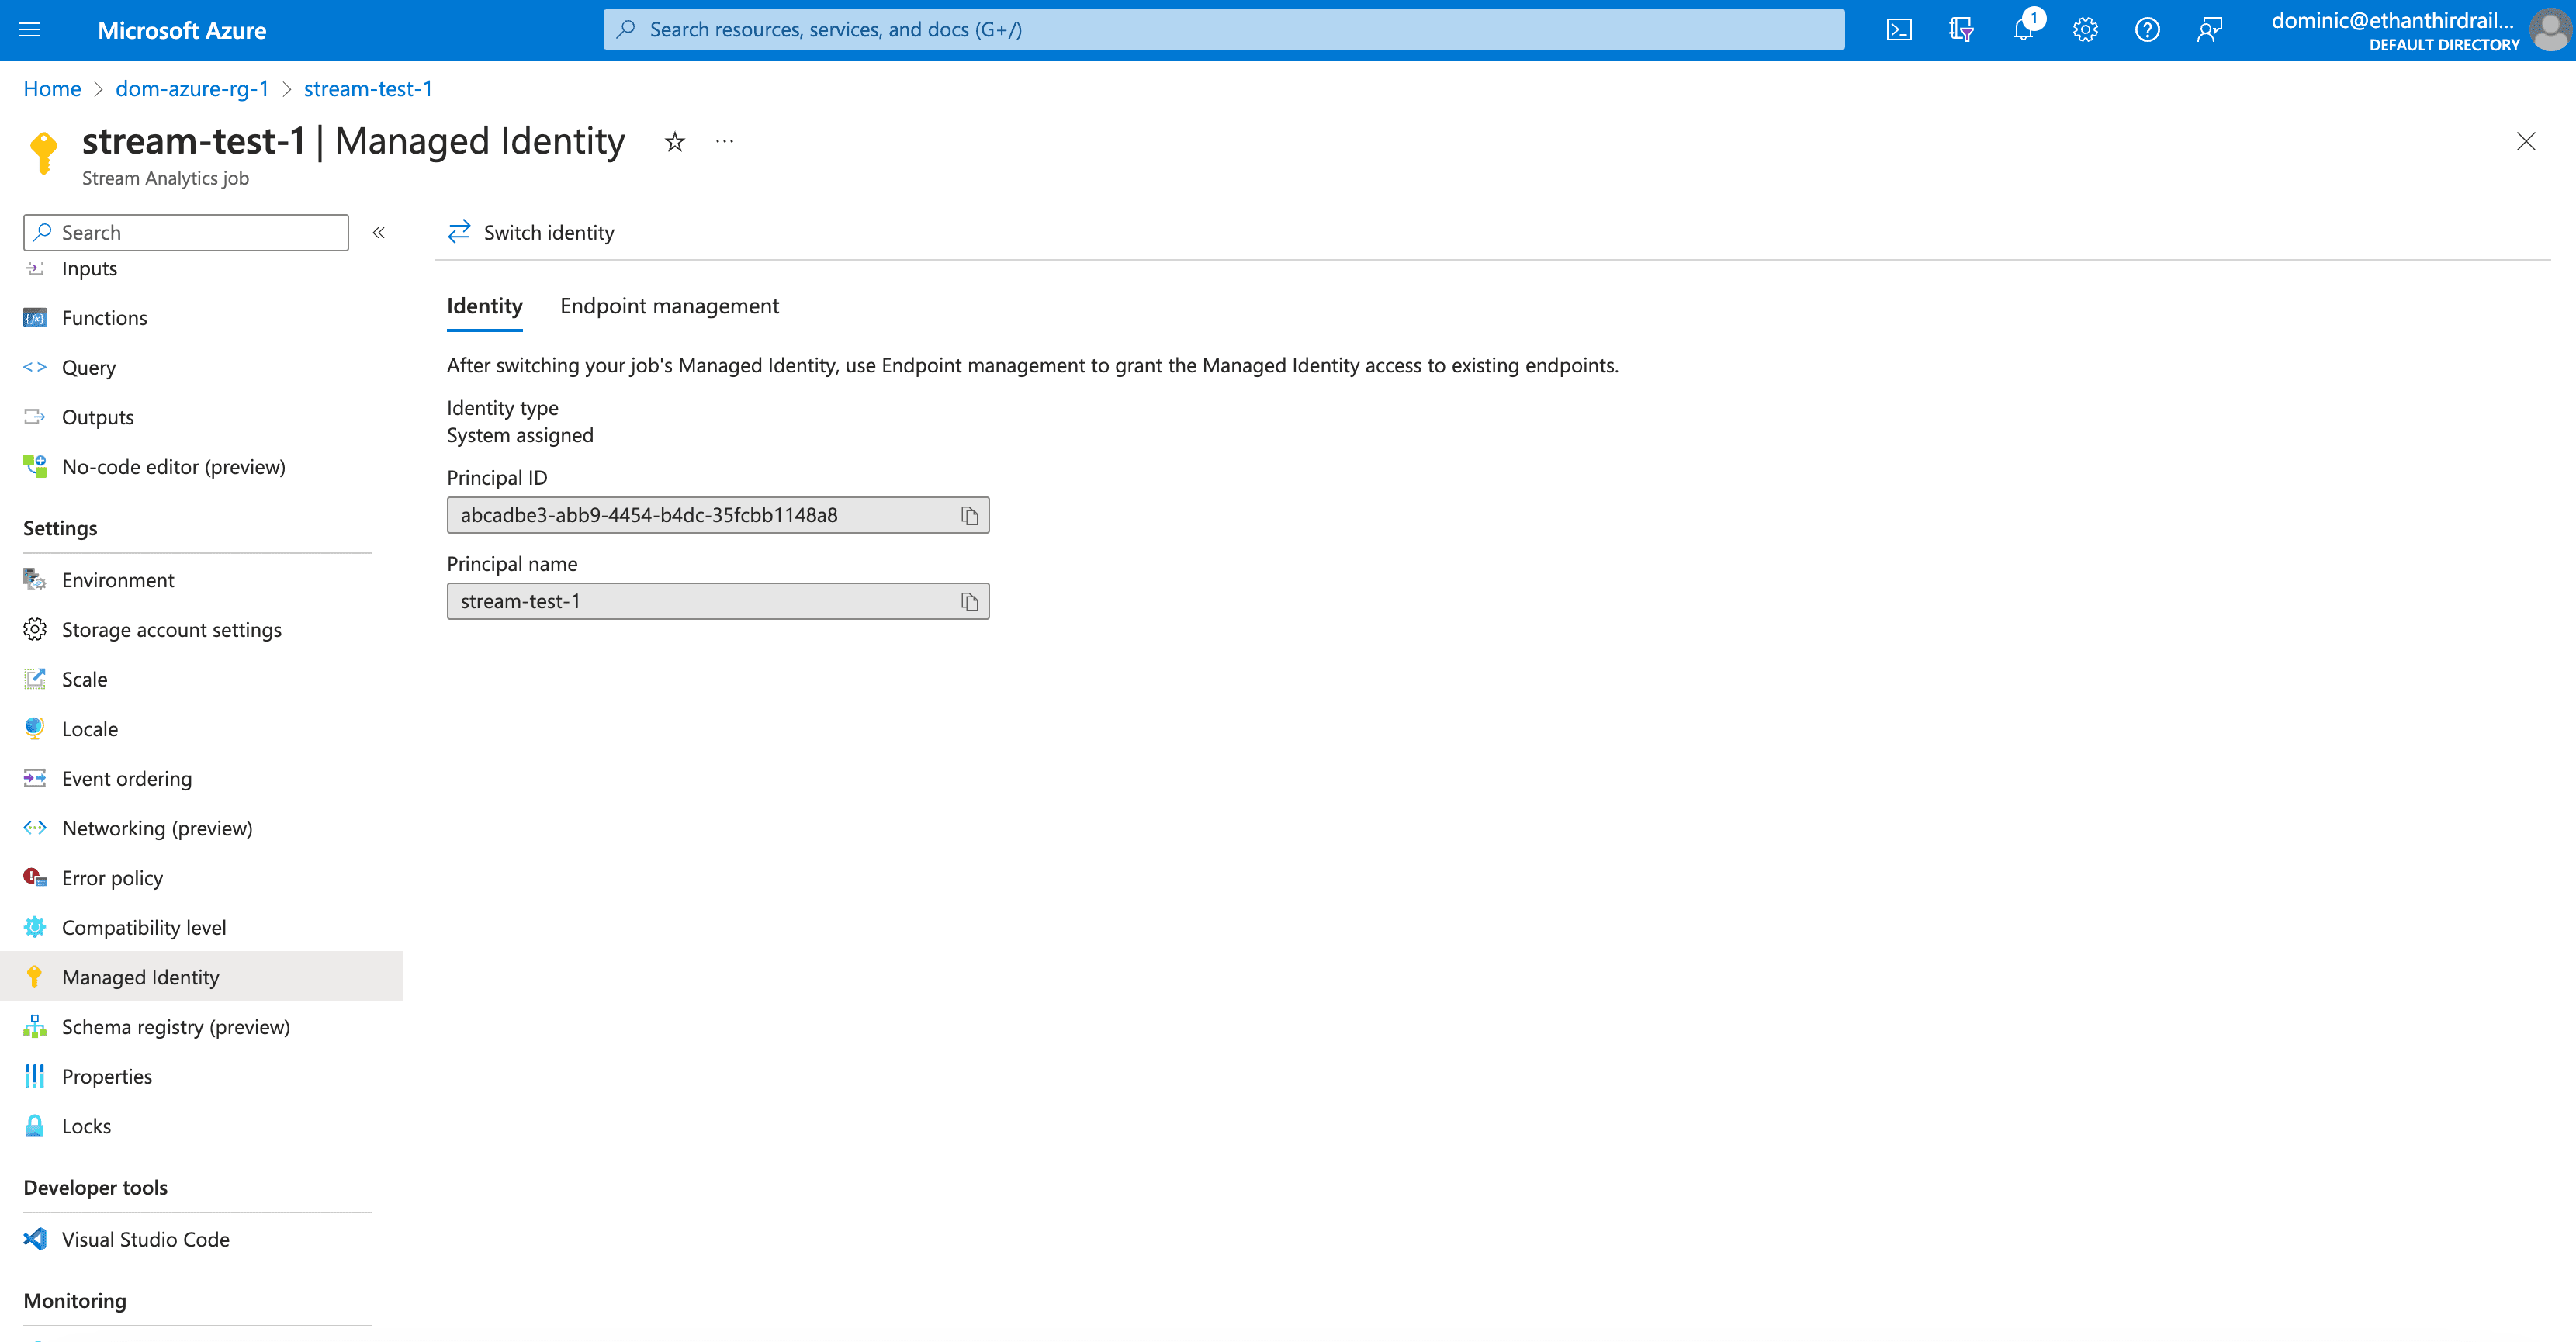Switch to the Endpoint management tab

coord(669,306)
